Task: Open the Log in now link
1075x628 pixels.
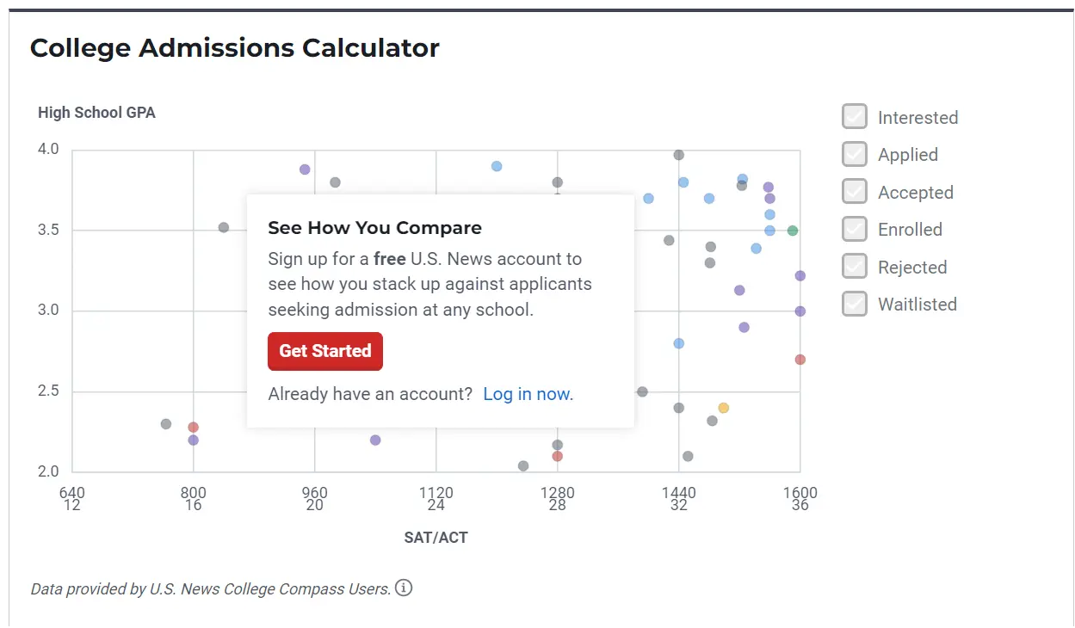Action: 528,394
